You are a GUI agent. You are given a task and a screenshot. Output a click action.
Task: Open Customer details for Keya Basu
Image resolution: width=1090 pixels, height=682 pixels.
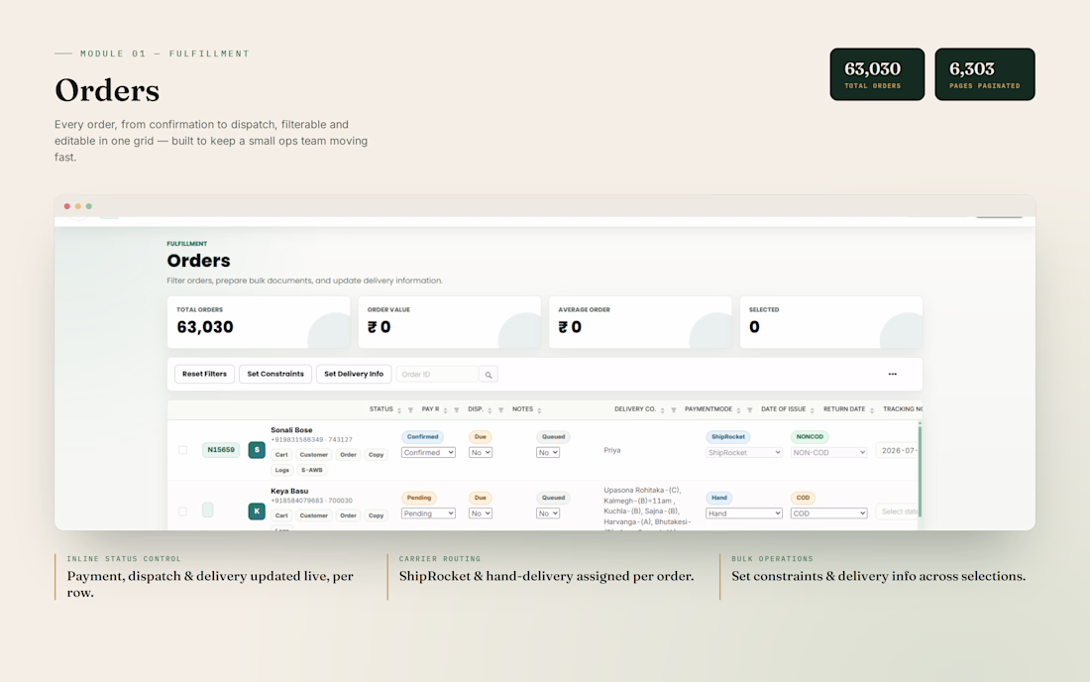click(x=313, y=515)
